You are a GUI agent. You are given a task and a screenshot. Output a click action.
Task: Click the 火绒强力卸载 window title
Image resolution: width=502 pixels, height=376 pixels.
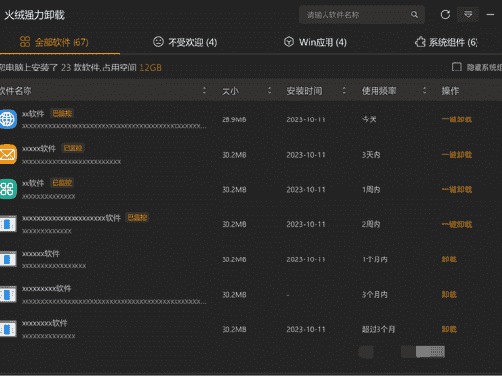34,15
